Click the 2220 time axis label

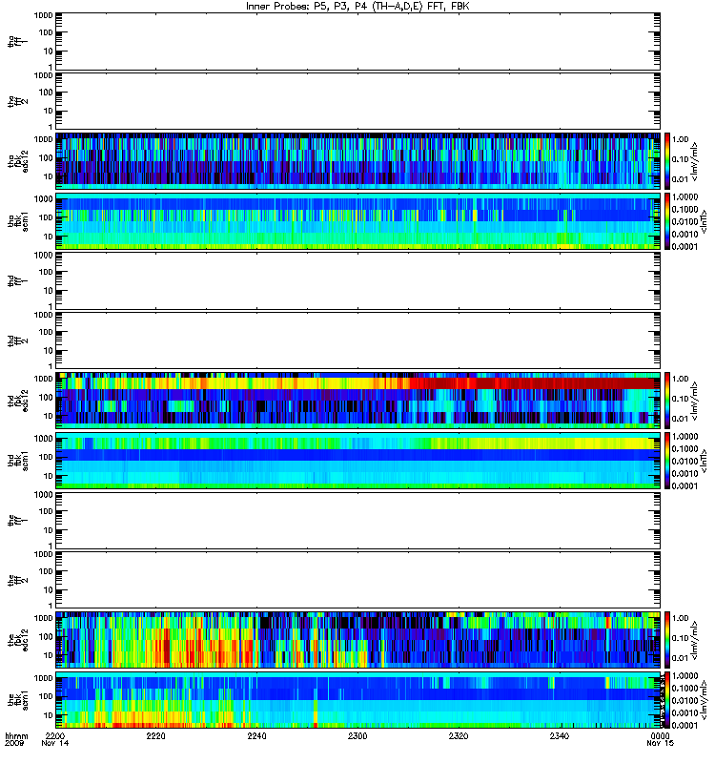coord(156,735)
